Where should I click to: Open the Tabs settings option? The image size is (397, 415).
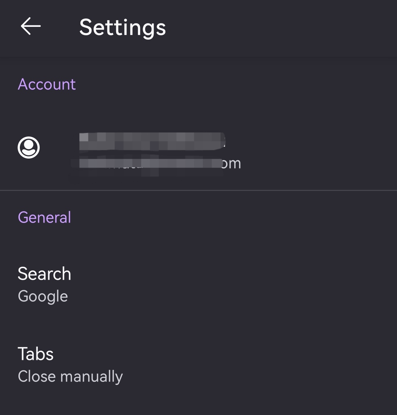pyautogui.click(x=36, y=354)
